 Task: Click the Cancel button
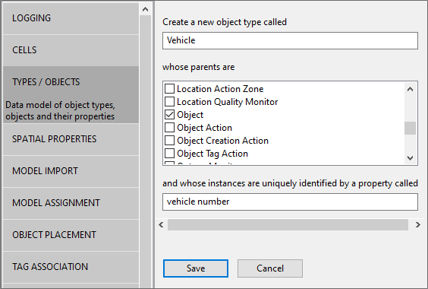[x=270, y=268]
